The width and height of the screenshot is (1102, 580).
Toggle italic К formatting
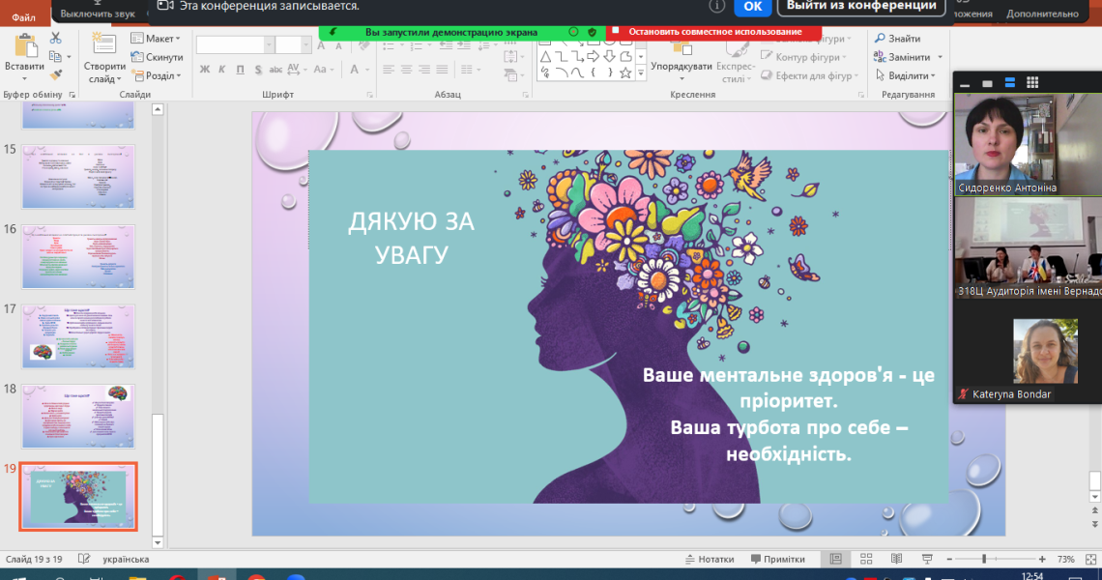222,69
